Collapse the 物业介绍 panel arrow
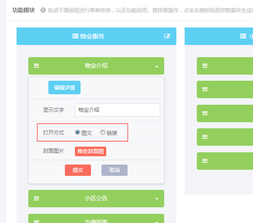Screen dimensions: 253x223 pos(157,66)
